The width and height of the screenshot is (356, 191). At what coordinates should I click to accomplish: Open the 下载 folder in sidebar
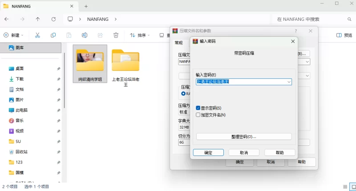click(x=20, y=79)
